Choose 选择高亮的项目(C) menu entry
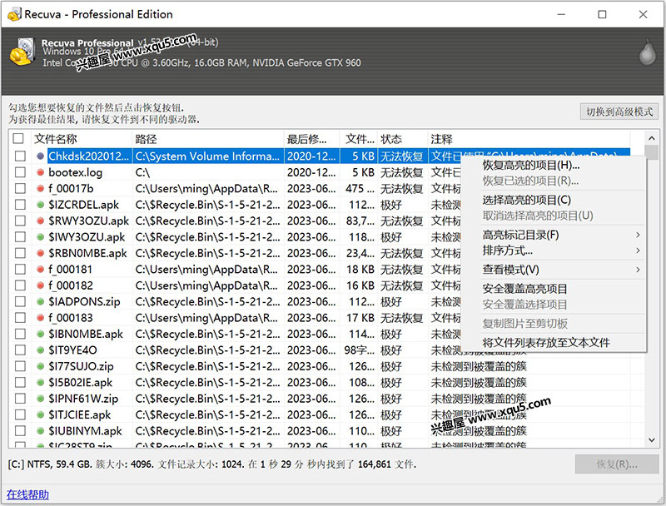The height and width of the screenshot is (506, 666). (554, 200)
